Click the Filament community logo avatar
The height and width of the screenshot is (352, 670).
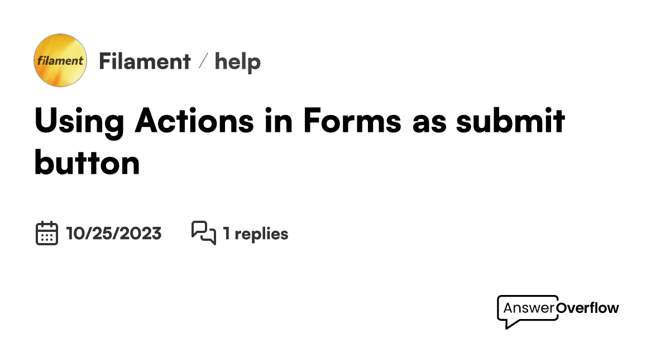60,60
